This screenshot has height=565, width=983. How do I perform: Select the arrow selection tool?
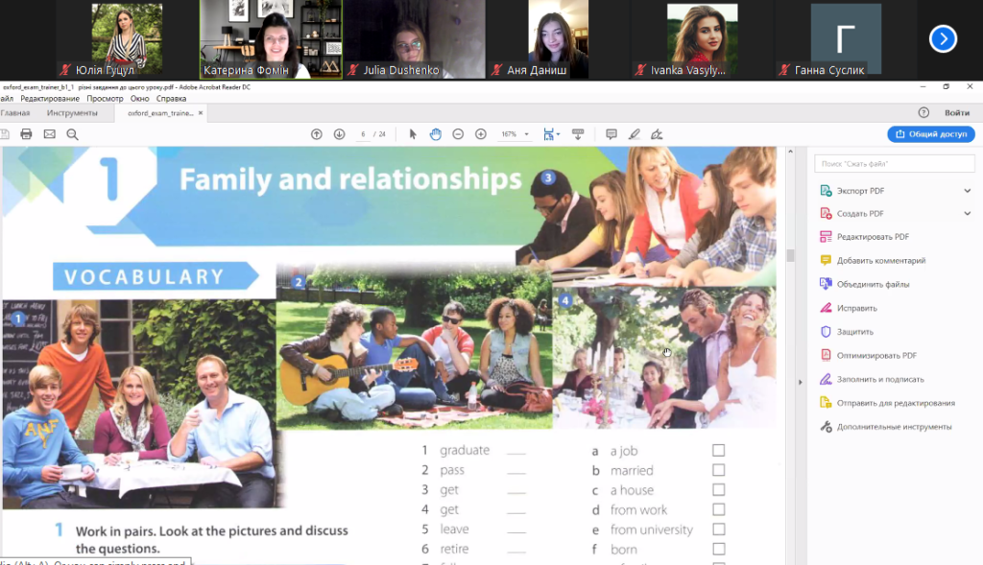(413, 134)
